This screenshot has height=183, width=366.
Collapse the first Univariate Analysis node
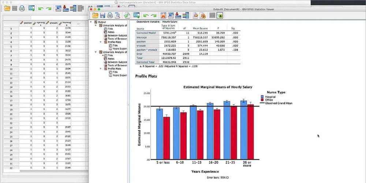(96, 25)
